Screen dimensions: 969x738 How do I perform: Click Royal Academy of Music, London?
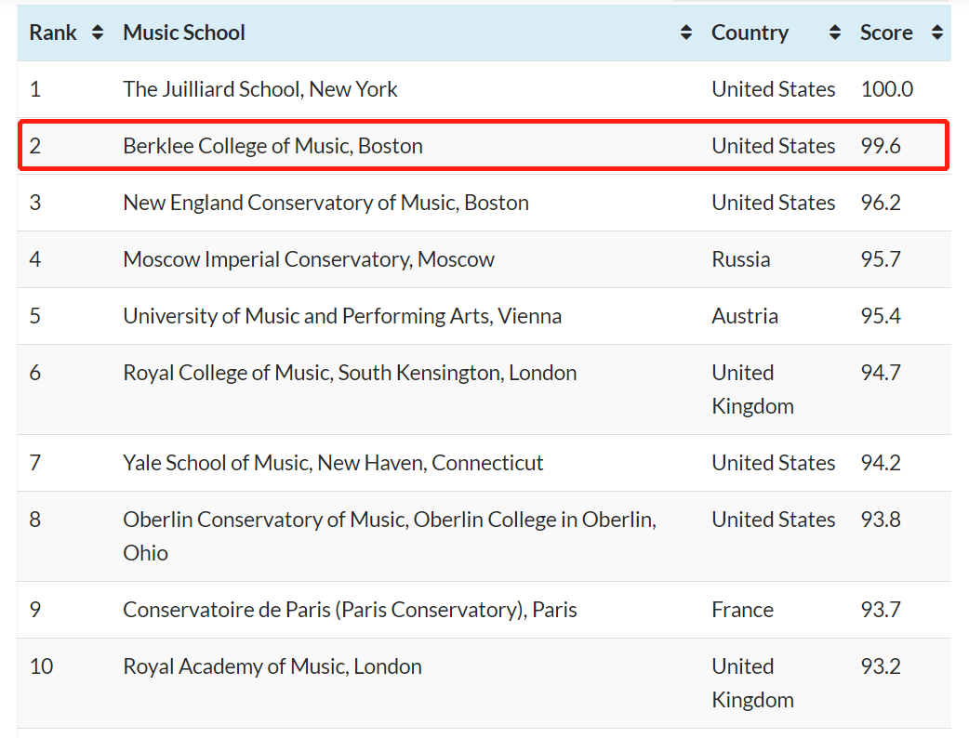click(272, 667)
